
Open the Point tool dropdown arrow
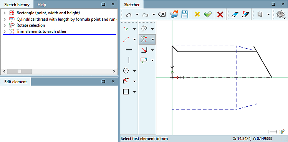(x=134, y=29)
